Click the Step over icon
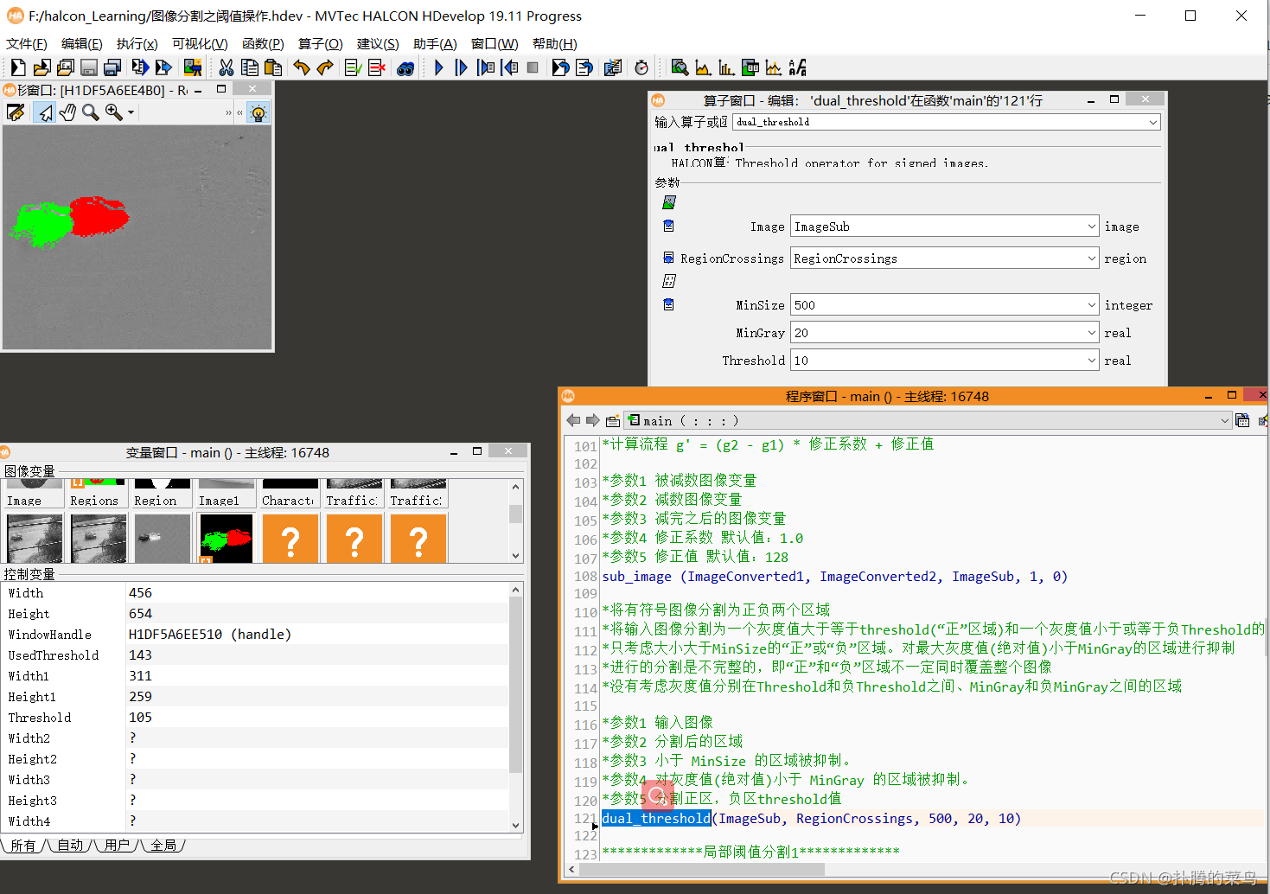Screen dimensions: 1270x894 pos(462,67)
